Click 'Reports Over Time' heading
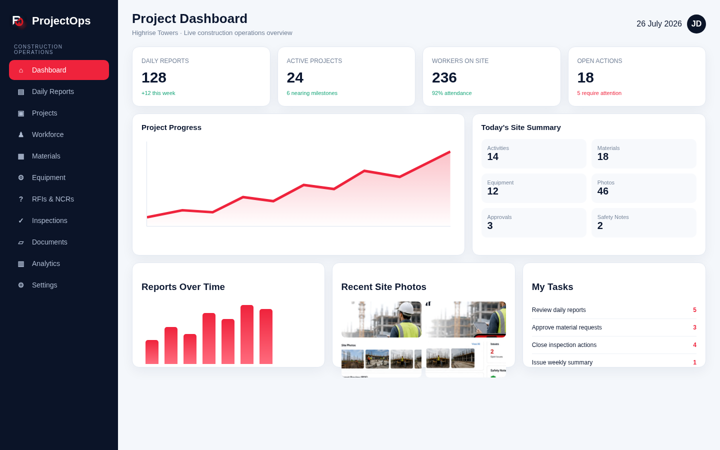 183,287
